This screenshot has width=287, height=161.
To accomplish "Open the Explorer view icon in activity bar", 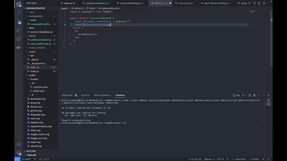I will [x=19, y=4].
